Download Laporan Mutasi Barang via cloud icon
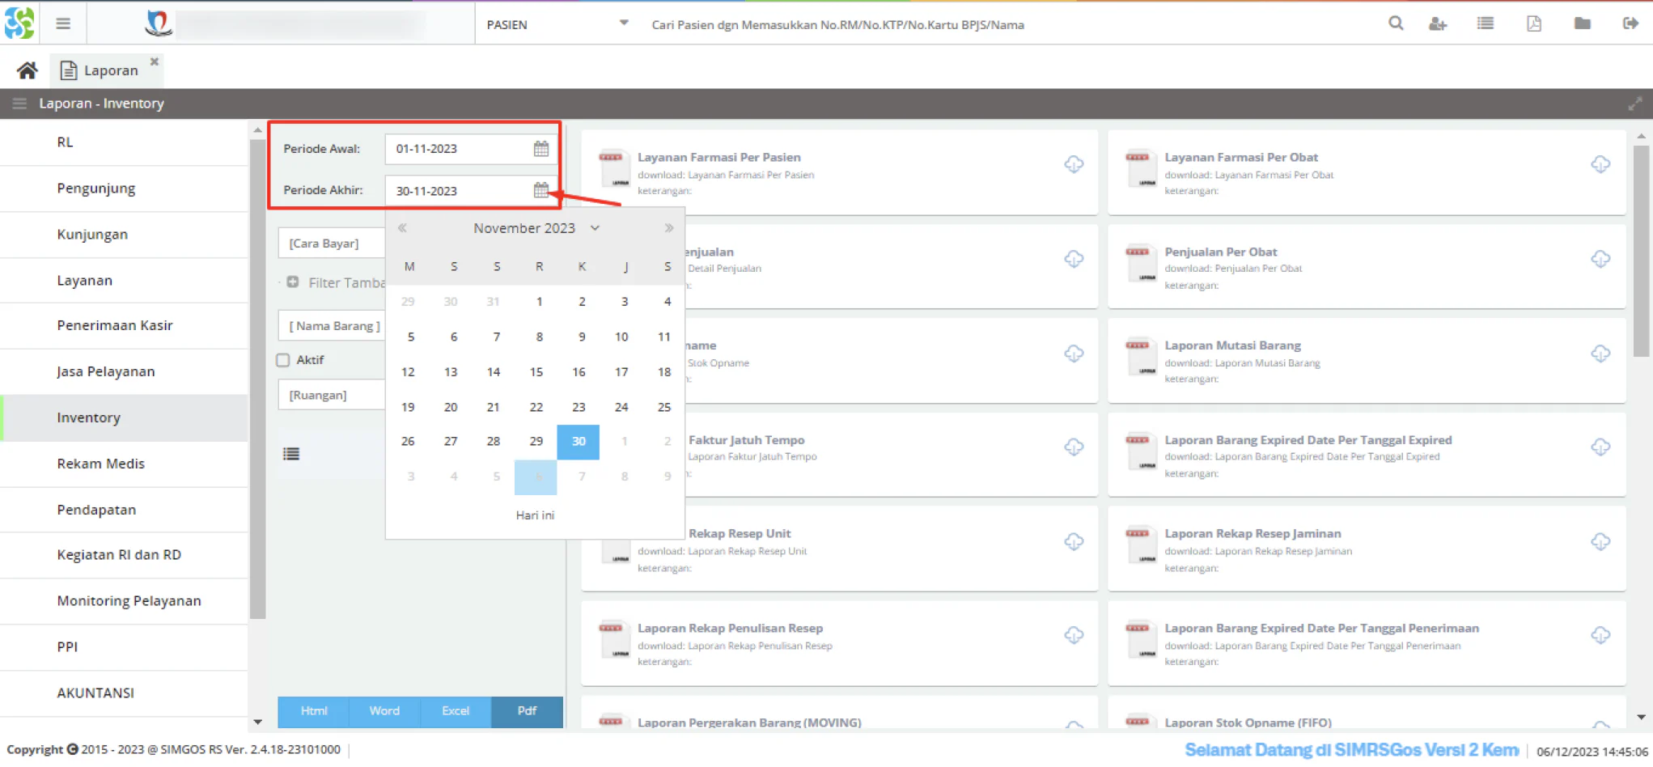 (1600, 354)
